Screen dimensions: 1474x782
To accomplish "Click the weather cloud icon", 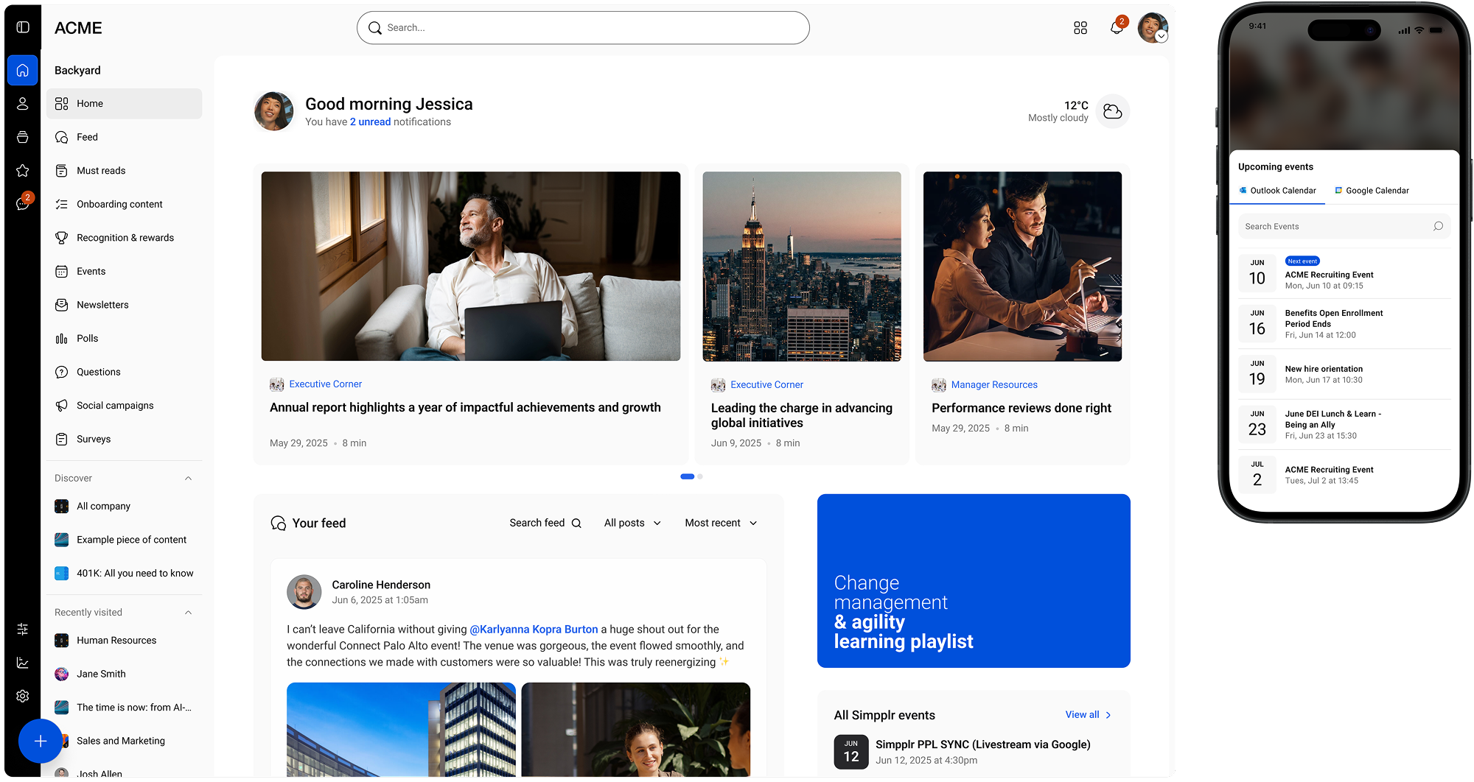I will tap(1113, 111).
